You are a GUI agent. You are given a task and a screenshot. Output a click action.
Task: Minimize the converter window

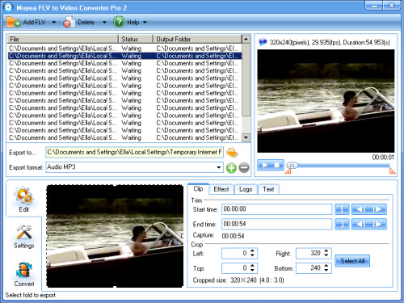374,6
